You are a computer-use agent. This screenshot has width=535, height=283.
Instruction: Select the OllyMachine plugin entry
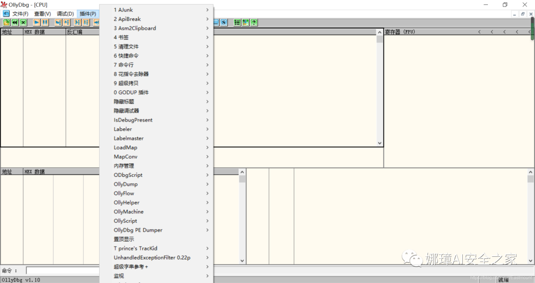coord(157,211)
